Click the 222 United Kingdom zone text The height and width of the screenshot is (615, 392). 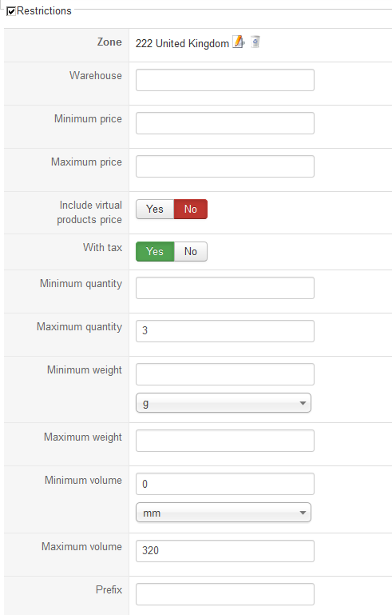tap(182, 43)
